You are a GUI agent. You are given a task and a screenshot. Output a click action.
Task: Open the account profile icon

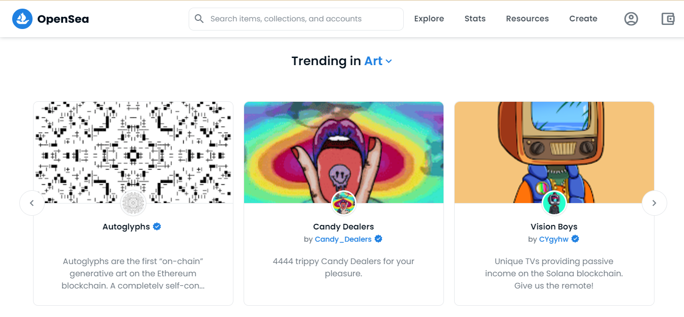coord(631,19)
